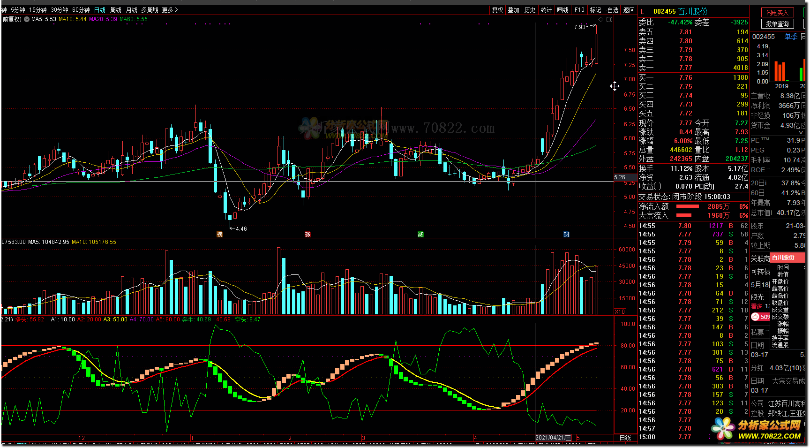Select the 周线 weekly chart tab

coord(116,10)
